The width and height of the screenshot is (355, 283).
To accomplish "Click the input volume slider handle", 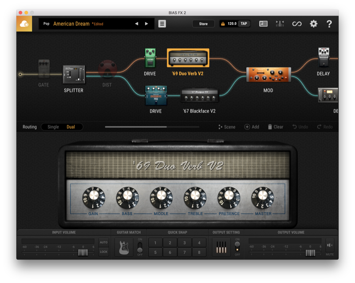I will pos(83,252).
